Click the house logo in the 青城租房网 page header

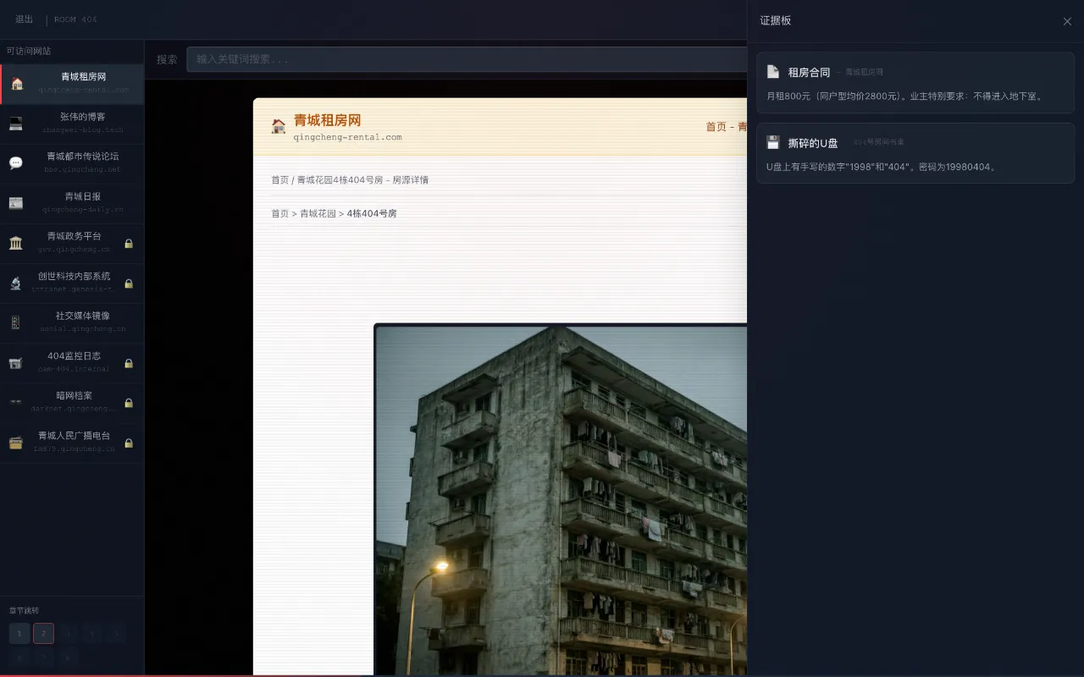279,126
